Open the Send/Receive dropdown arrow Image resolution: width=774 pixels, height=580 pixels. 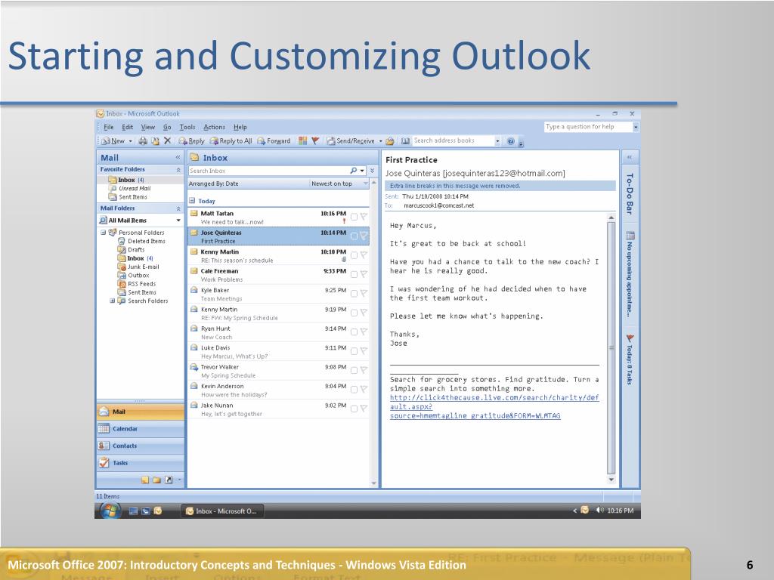point(381,141)
